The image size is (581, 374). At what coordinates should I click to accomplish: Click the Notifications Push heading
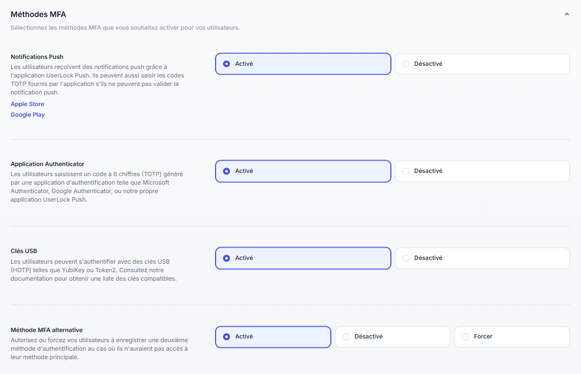coord(37,57)
